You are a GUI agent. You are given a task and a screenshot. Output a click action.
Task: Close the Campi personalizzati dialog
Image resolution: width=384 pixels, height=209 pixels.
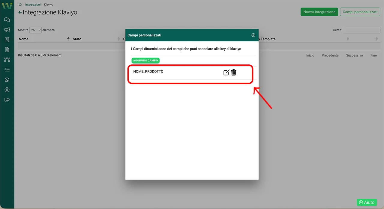tap(253, 35)
